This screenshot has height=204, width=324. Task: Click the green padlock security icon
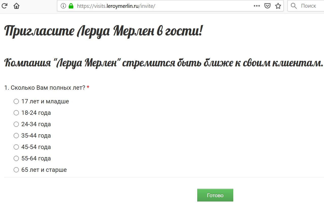pos(71,6)
